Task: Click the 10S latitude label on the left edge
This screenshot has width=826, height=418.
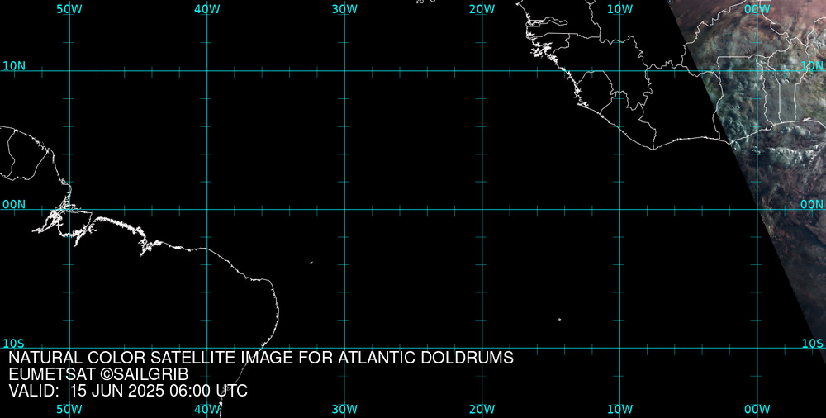Action: point(14,344)
